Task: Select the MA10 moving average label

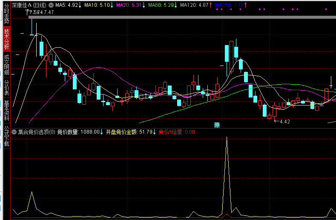Action: [x=98, y=5]
